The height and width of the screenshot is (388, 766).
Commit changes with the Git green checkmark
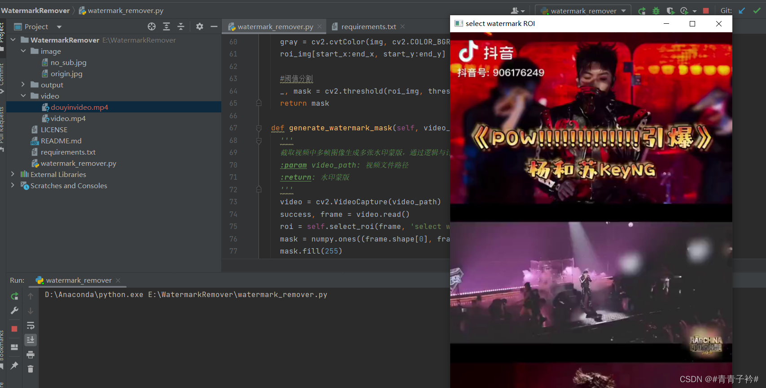(x=757, y=11)
